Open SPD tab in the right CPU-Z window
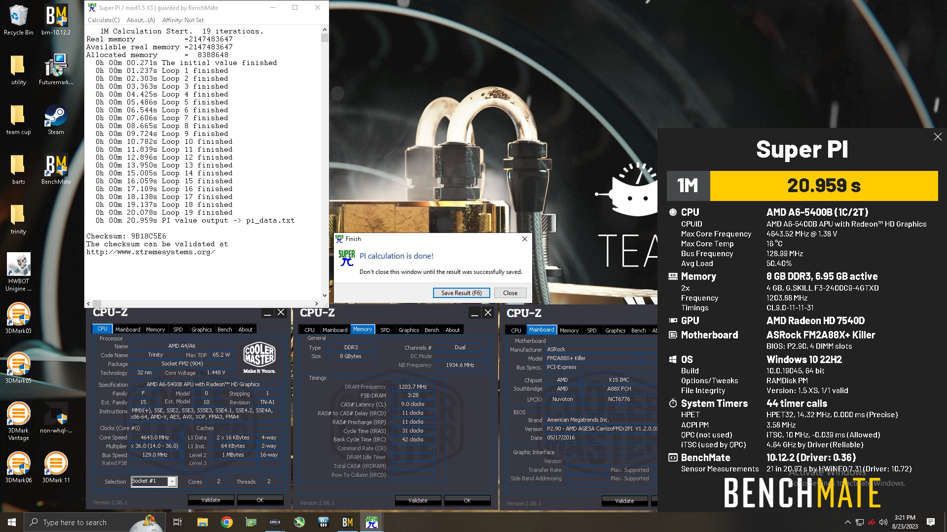 click(591, 331)
